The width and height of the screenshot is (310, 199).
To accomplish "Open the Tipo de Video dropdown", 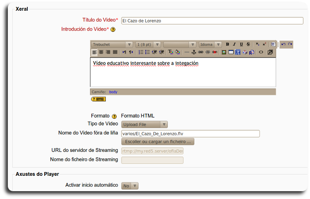I will 145,125.
